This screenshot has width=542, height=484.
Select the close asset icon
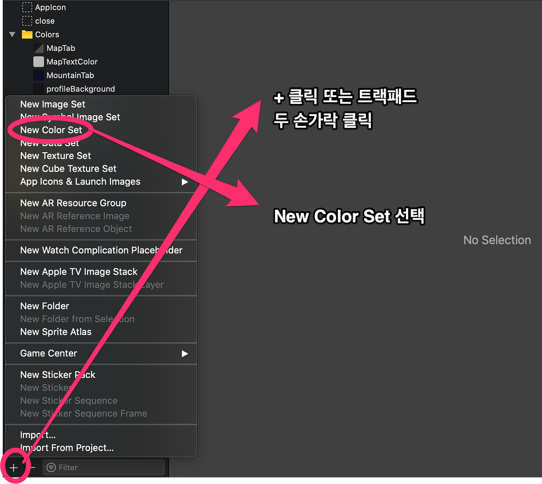click(x=27, y=21)
